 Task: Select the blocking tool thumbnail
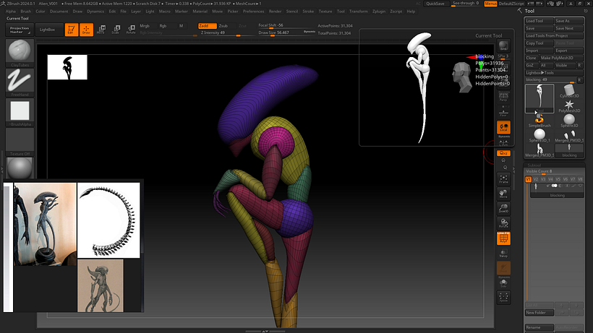(x=569, y=150)
